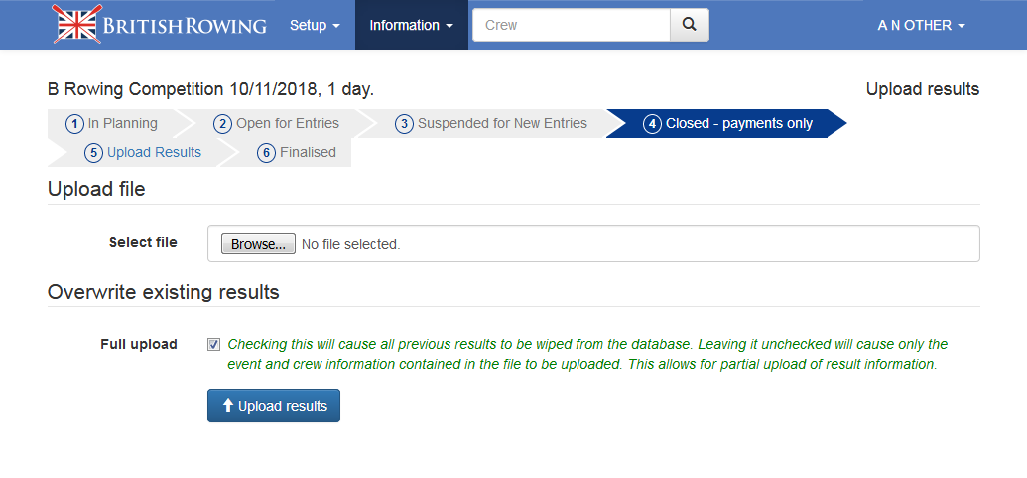Click step 2 circle icon Open for Entries

(x=222, y=124)
